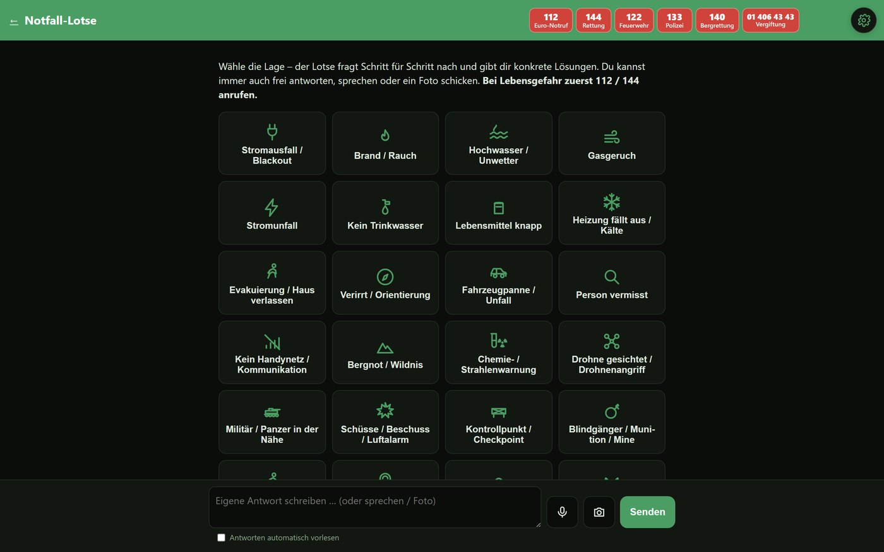This screenshot has width=884, height=552.
Task: Click the car icon for Fahrzeugpanne / Unfall
Action: pos(499,273)
